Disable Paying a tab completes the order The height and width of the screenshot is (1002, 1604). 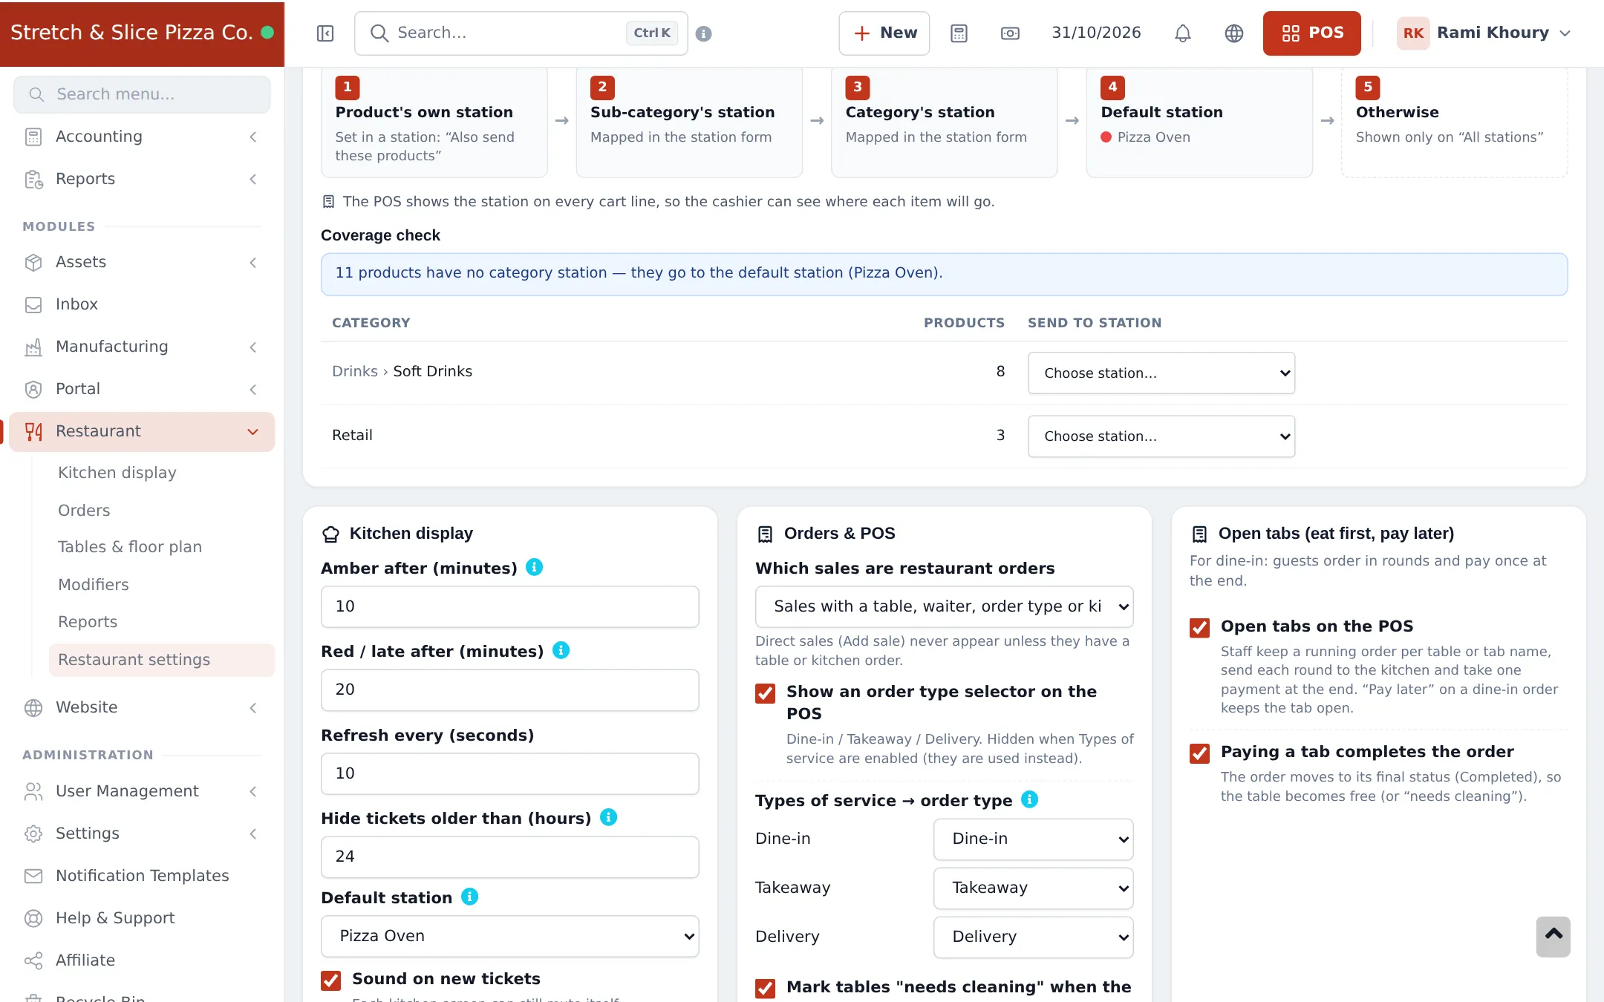coord(1200,753)
